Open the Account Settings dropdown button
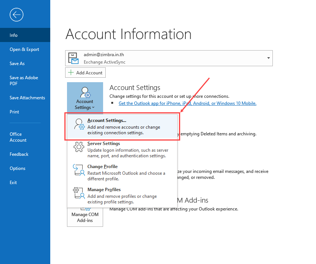Screen dimensions: 316x264 coord(85,97)
